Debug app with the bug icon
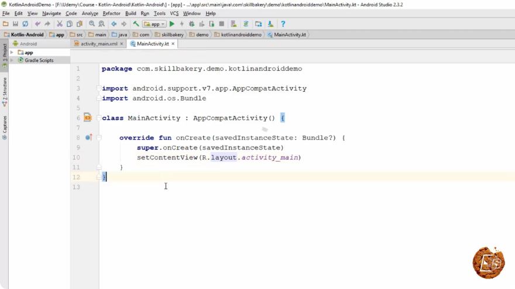 [x=192, y=24]
